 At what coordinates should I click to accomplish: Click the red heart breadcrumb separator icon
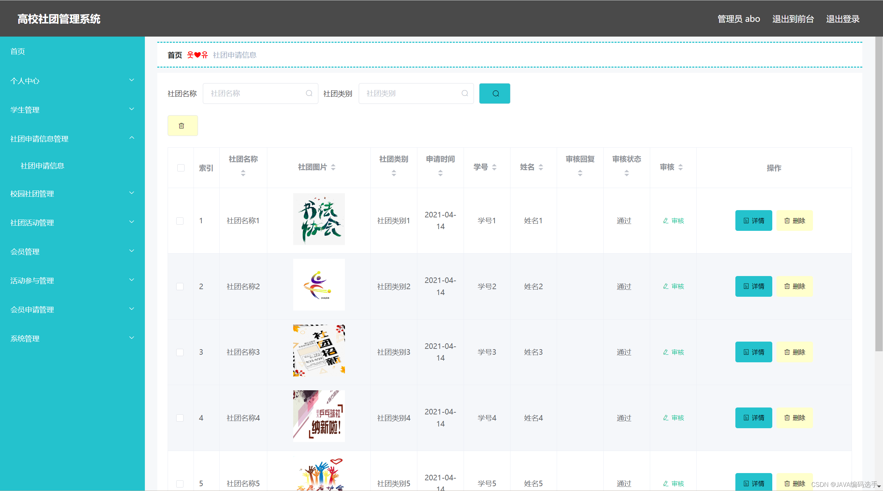197,55
